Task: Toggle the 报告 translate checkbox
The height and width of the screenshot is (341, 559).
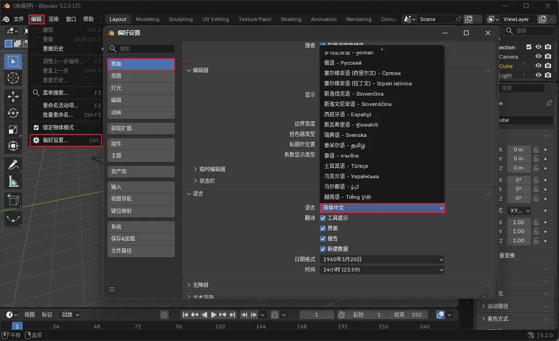Action: (322, 239)
